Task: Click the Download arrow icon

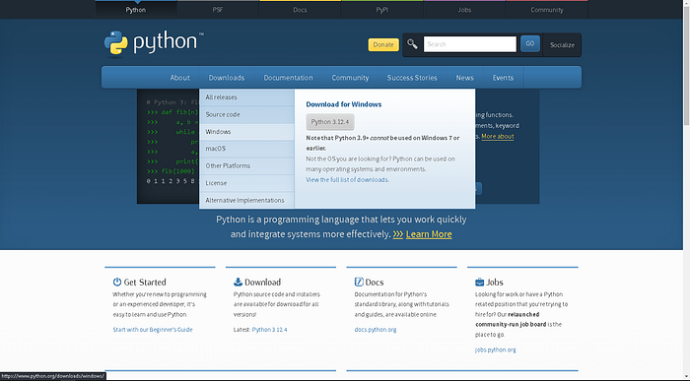Action: [x=239, y=282]
